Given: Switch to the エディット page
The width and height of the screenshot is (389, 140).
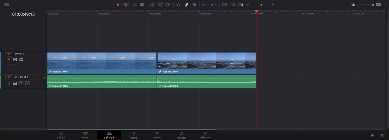Looking at the screenshot, I should coord(109,135).
